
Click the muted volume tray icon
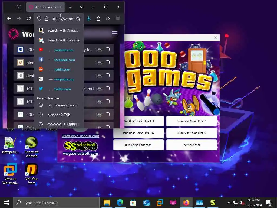pos(242,203)
